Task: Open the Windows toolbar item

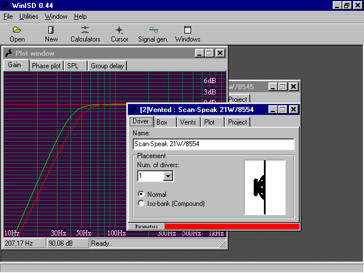Action: click(x=188, y=34)
